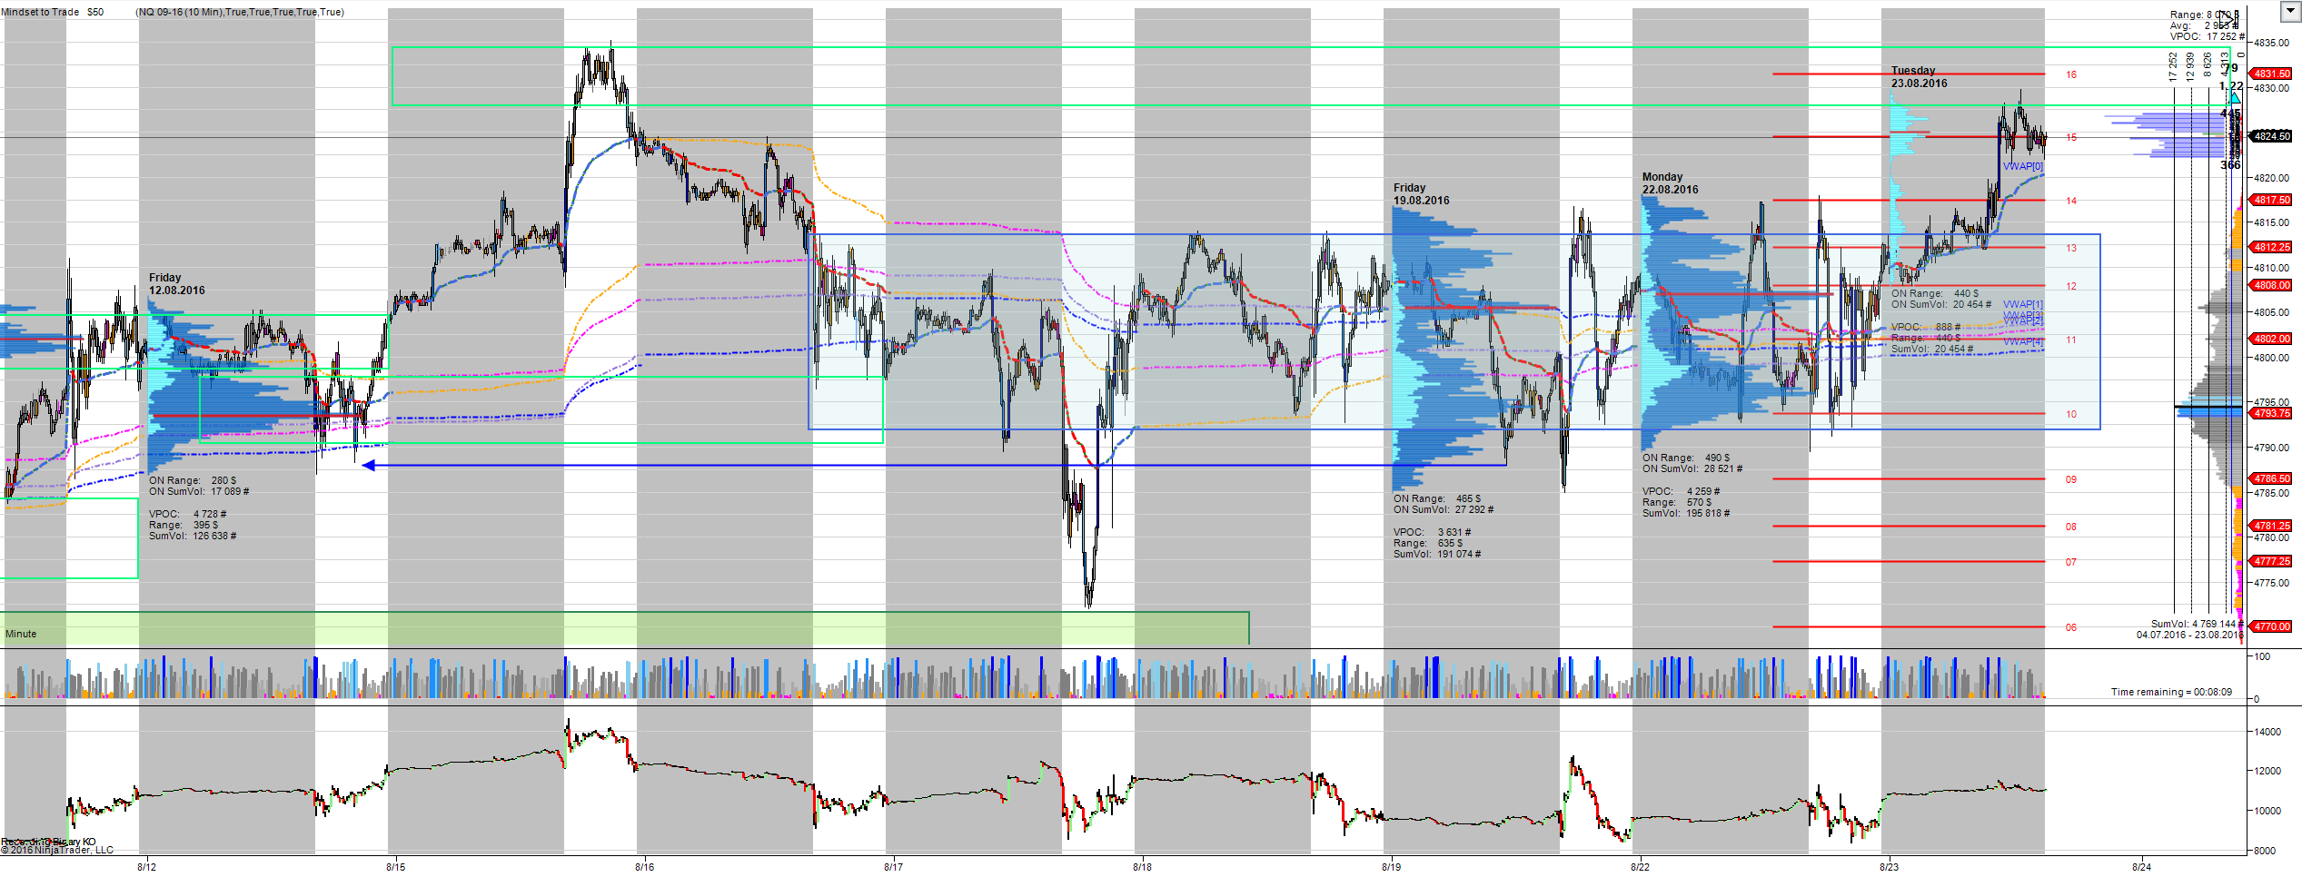
Task: Click the red level label '10'
Action: [x=2071, y=414]
